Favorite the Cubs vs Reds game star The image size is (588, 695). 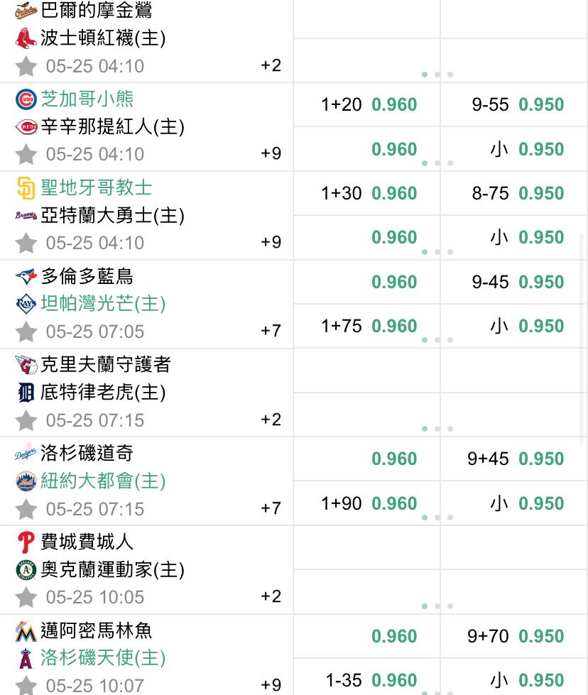tap(26, 154)
